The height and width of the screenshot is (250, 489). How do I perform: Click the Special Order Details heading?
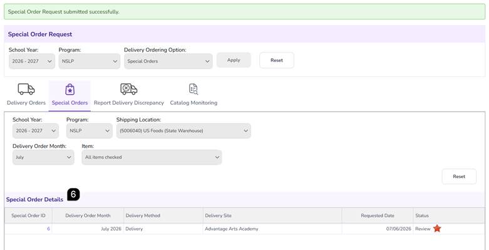click(x=34, y=199)
